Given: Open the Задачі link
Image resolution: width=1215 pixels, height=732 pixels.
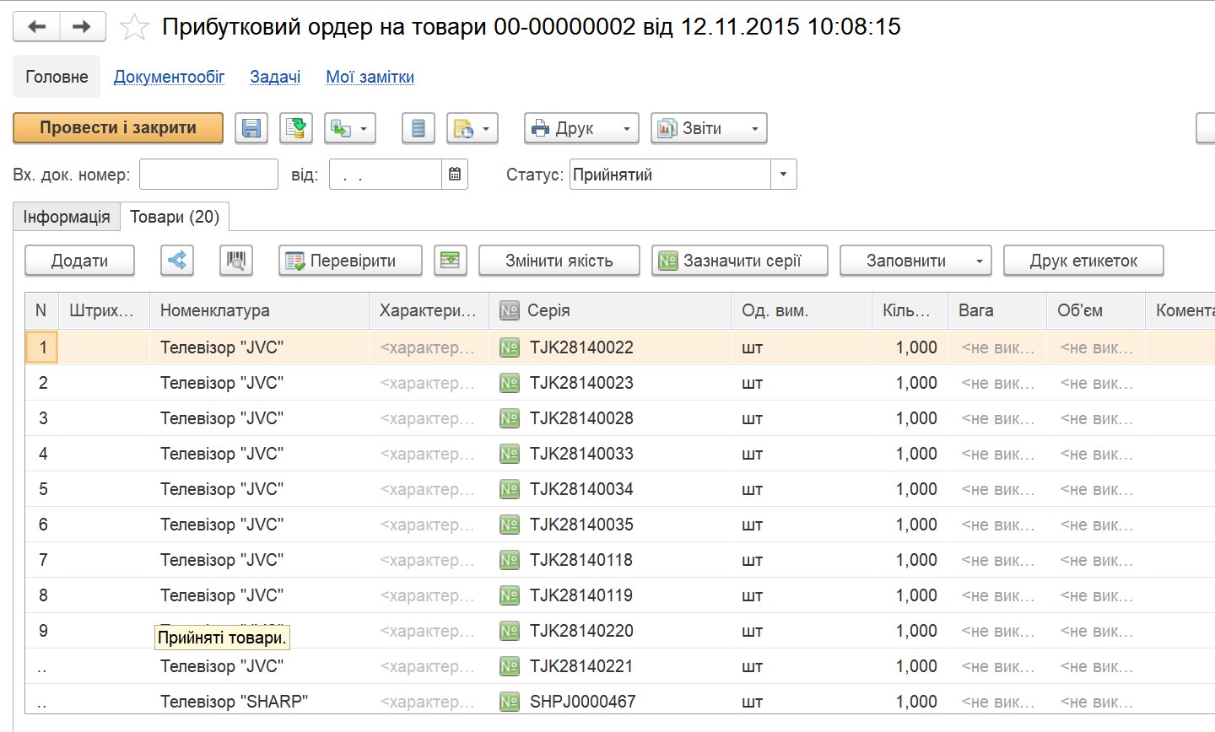Looking at the screenshot, I should (275, 77).
